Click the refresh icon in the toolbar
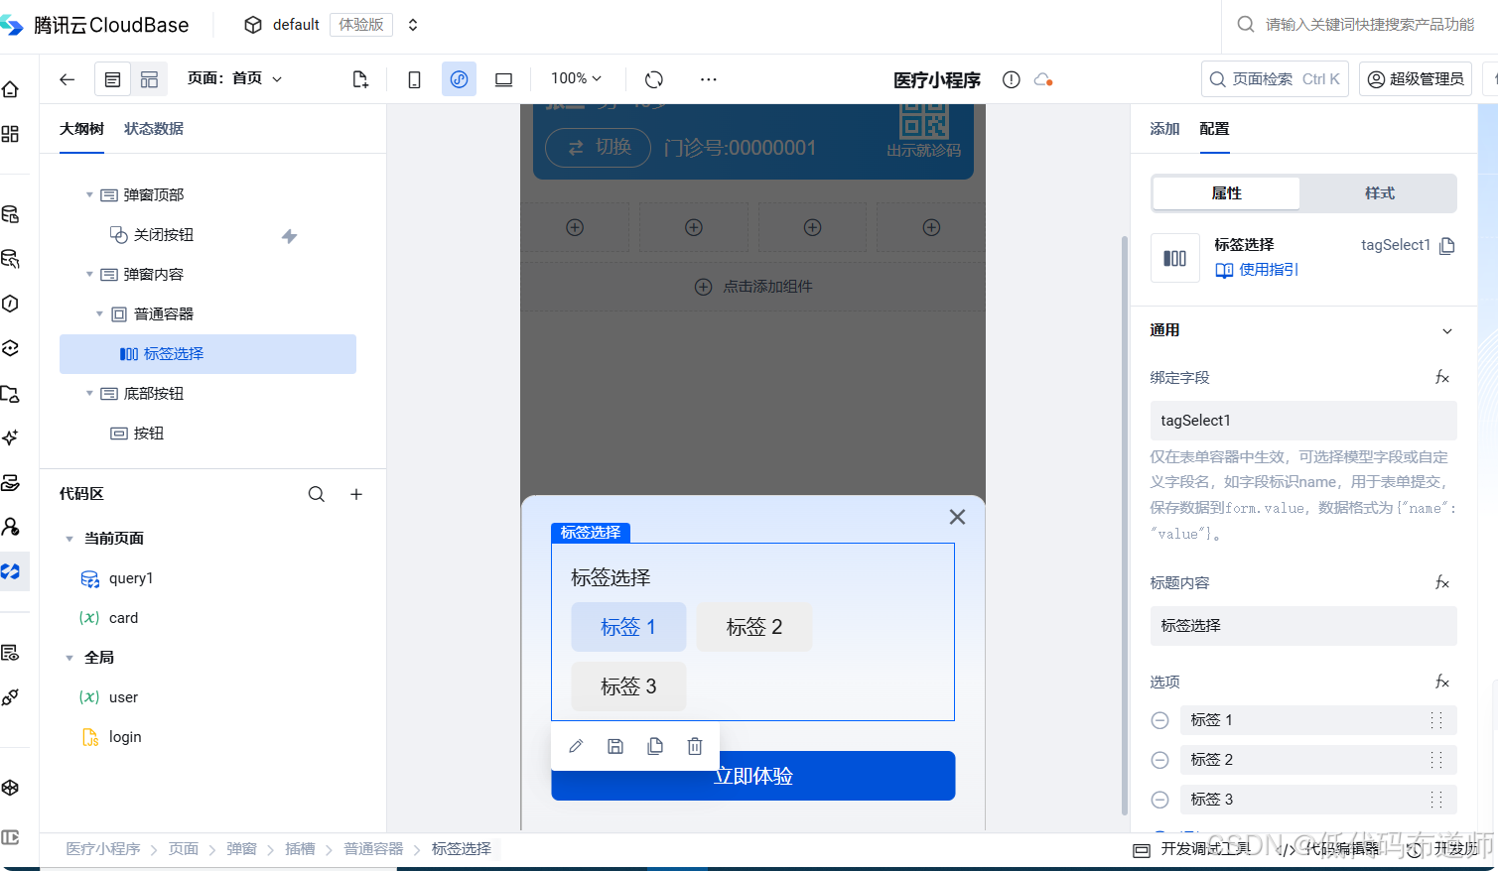This screenshot has height=871, width=1498. 653,78
